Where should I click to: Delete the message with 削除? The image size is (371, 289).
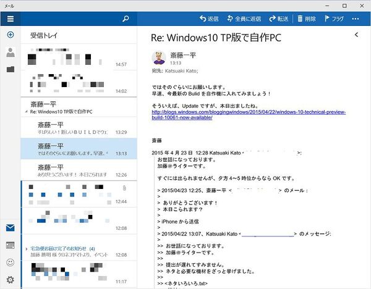click(x=307, y=19)
